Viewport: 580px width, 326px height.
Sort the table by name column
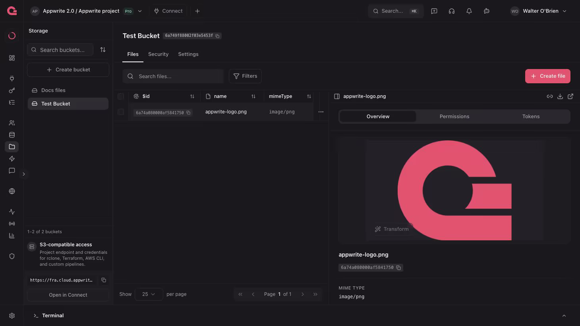tap(253, 96)
